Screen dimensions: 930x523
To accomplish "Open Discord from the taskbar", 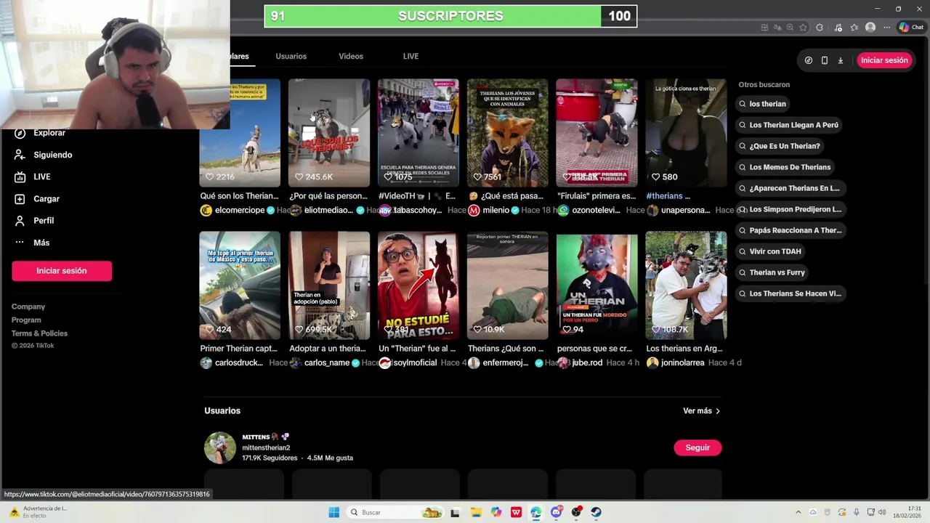I will [x=557, y=512].
